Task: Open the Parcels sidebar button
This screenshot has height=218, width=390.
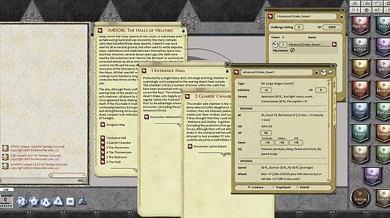Action: (383, 111)
